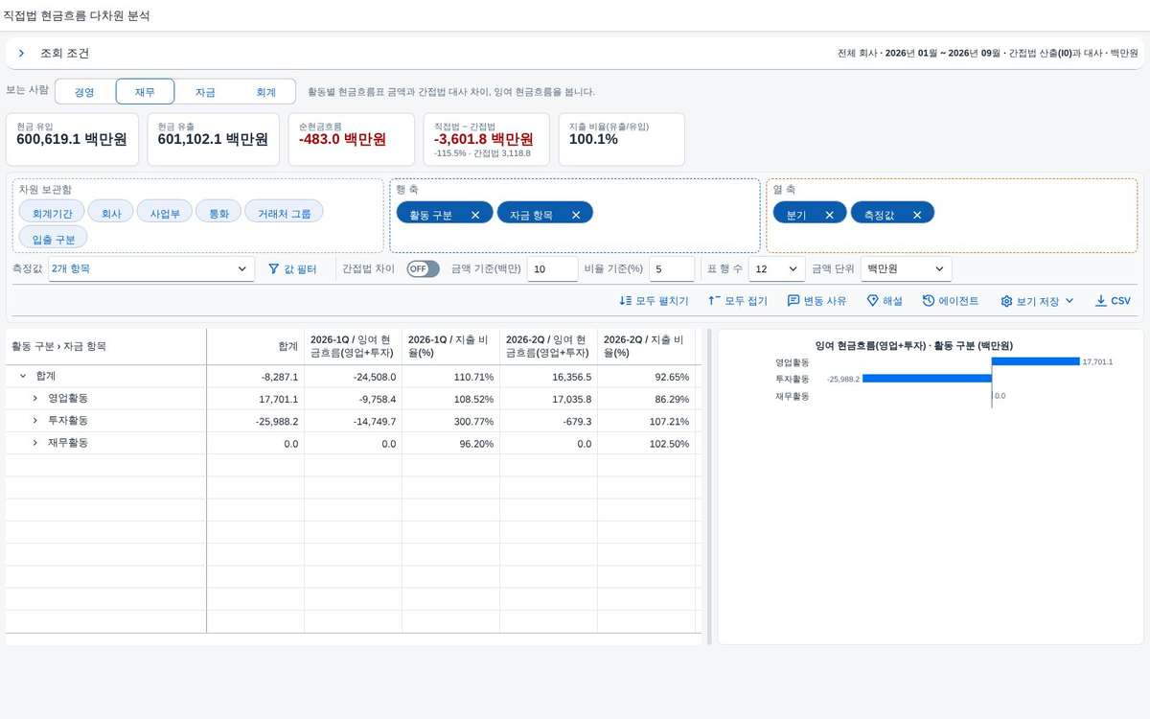Switch to the 회계 viewer tab
This screenshot has width=1150, height=719.
click(265, 92)
